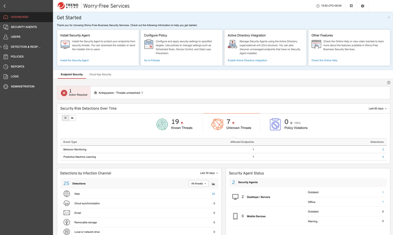
Task: Toggle the detections chart view icon
Action: pos(213,184)
